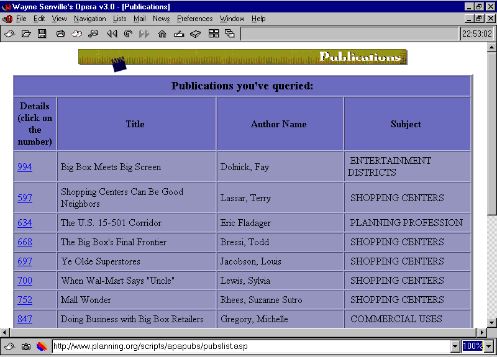Viewport: 497px width, 357px height.
Task: Click the 100% zoom level field
Action: point(473,346)
